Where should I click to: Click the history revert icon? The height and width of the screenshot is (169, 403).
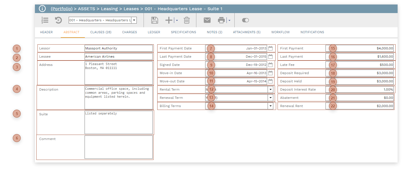[x=58, y=20]
